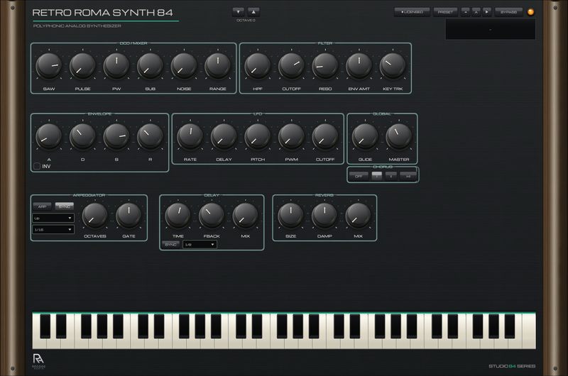The height and width of the screenshot is (376, 568).
Task: Toggle the delay SYNC button
Action: (x=170, y=245)
